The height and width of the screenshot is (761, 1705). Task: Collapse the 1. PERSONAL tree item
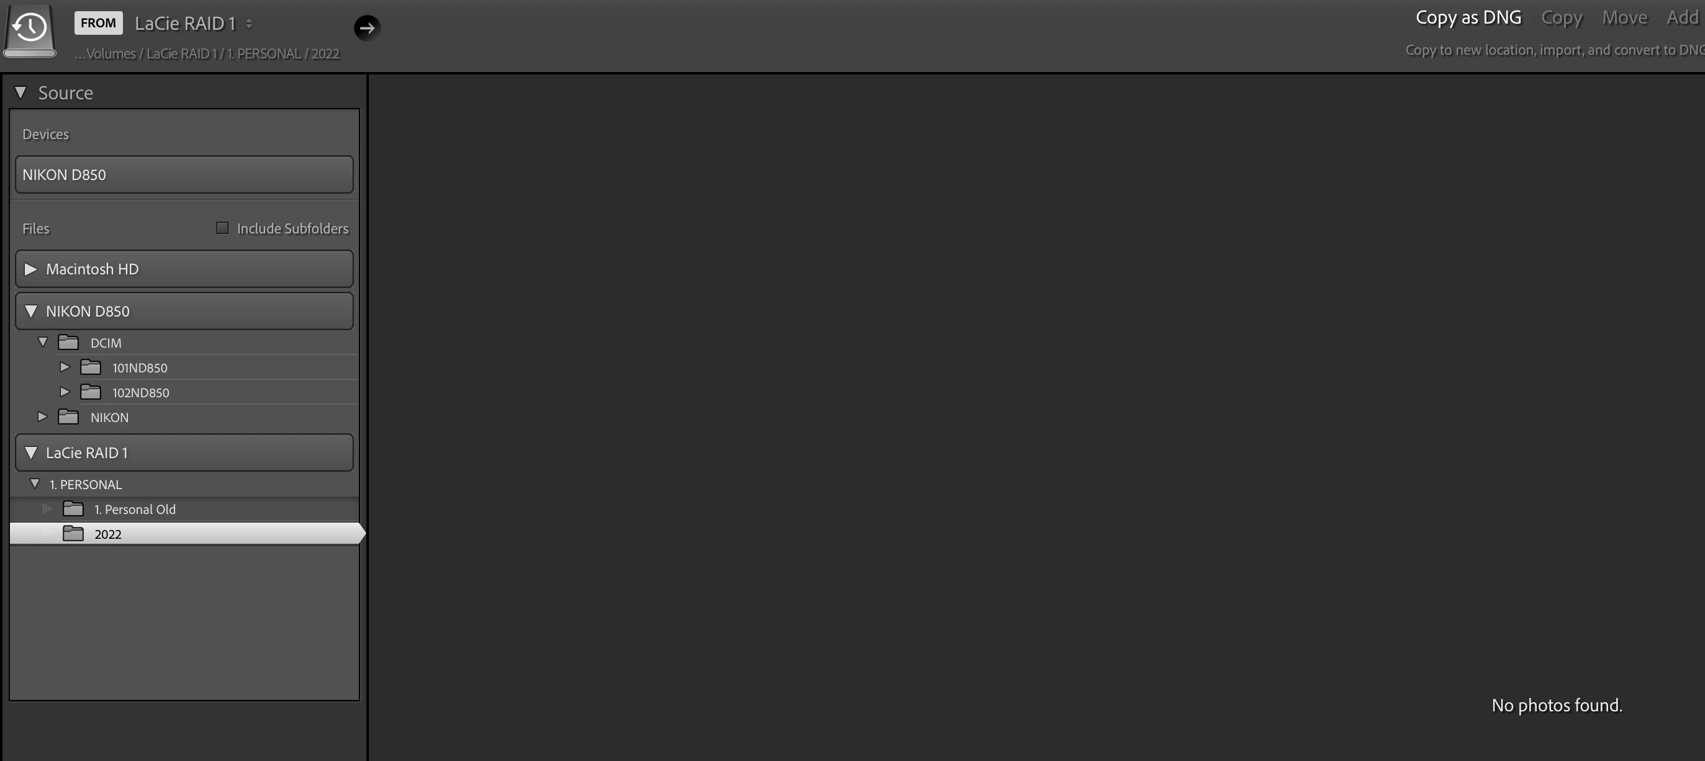(x=35, y=484)
